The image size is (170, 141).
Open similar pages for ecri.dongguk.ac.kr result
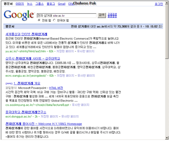pos(70,117)
